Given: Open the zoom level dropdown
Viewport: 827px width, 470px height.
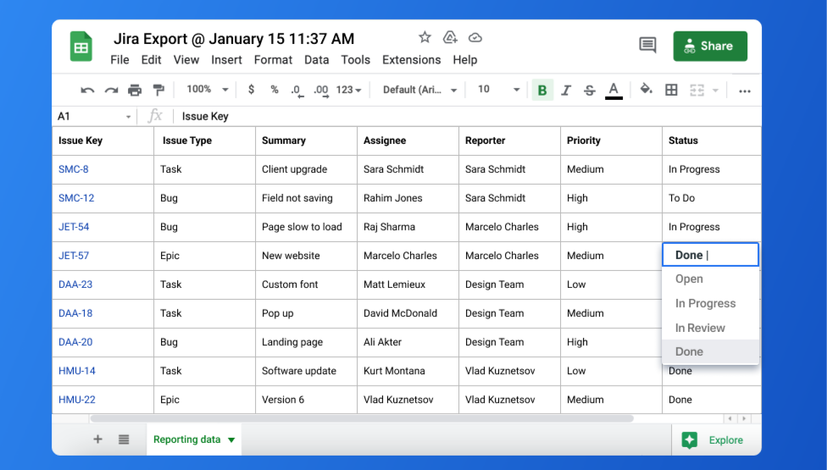Looking at the screenshot, I should click(207, 90).
